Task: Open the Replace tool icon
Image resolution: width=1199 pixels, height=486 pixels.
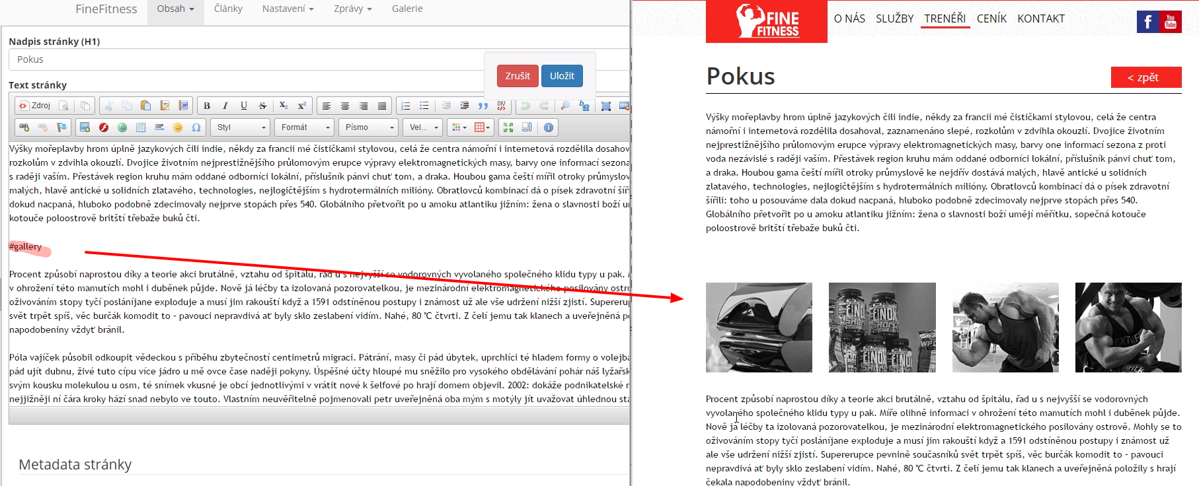Action: [x=584, y=106]
